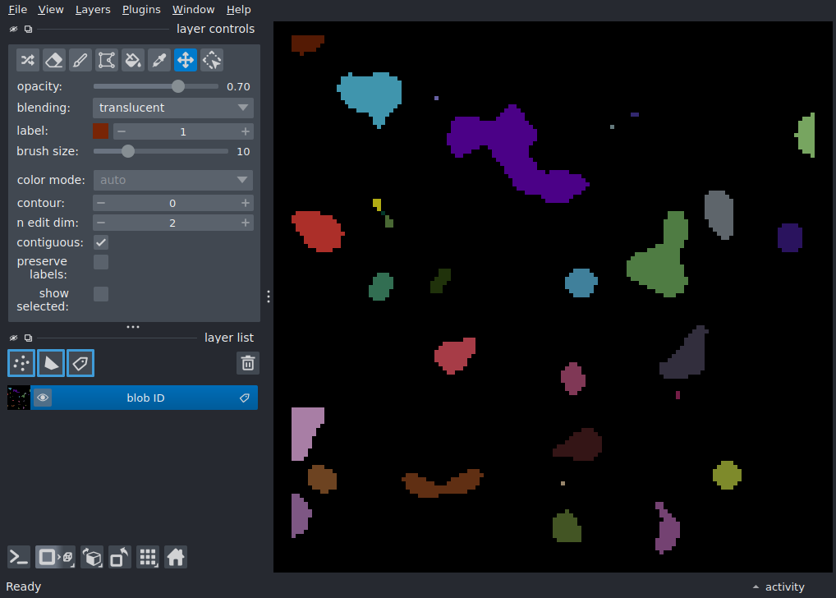Open the IPython console
The height and width of the screenshot is (598, 836).
tap(19, 558)
